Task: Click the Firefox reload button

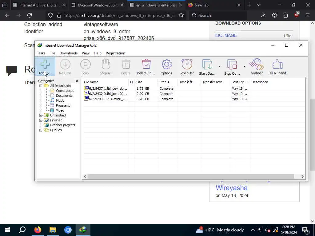Action: click(30, 15)
